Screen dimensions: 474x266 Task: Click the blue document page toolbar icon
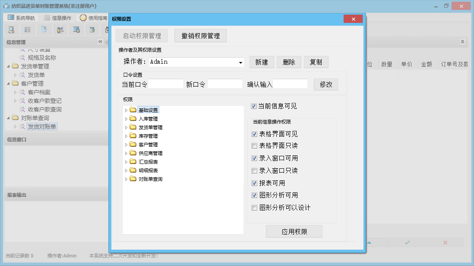[44, 30]
